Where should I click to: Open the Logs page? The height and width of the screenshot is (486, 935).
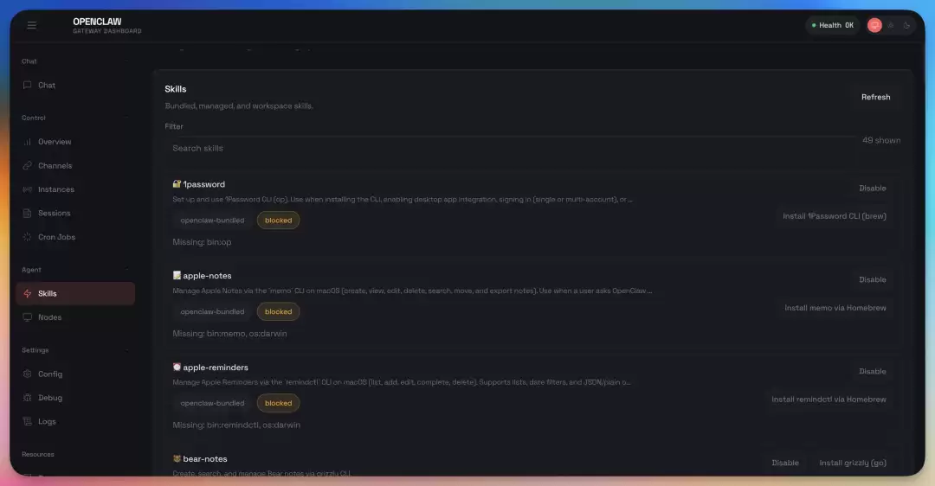coord(75,422)
